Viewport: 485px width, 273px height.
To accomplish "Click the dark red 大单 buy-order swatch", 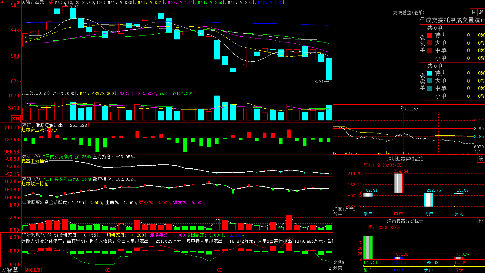I will (429, 43).
